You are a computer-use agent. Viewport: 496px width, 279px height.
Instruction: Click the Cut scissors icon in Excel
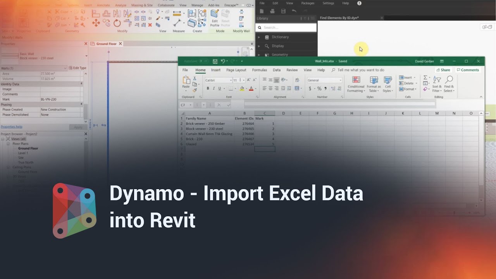click(195, 78)
